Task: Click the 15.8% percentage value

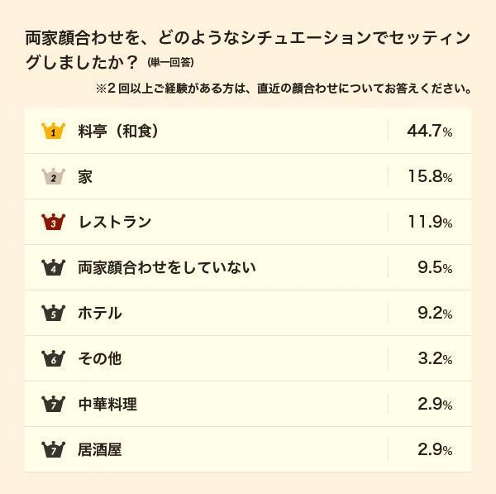Action: 429,176
